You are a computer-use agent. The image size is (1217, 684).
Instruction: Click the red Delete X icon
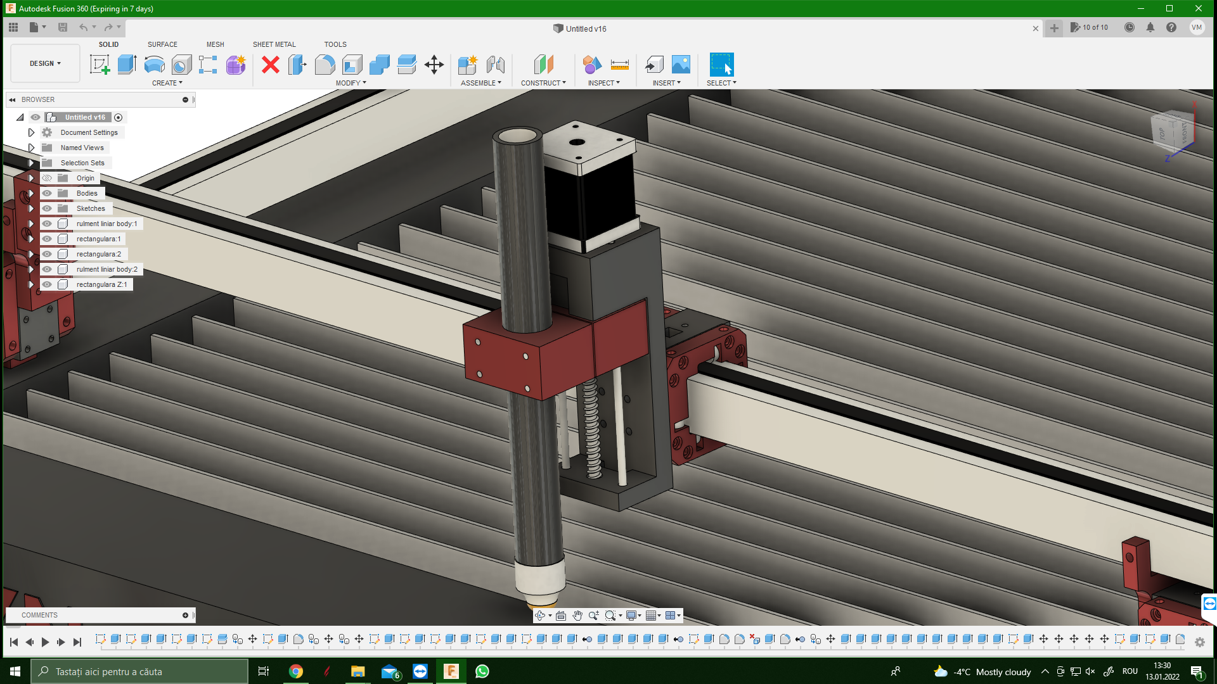point(271,65)
